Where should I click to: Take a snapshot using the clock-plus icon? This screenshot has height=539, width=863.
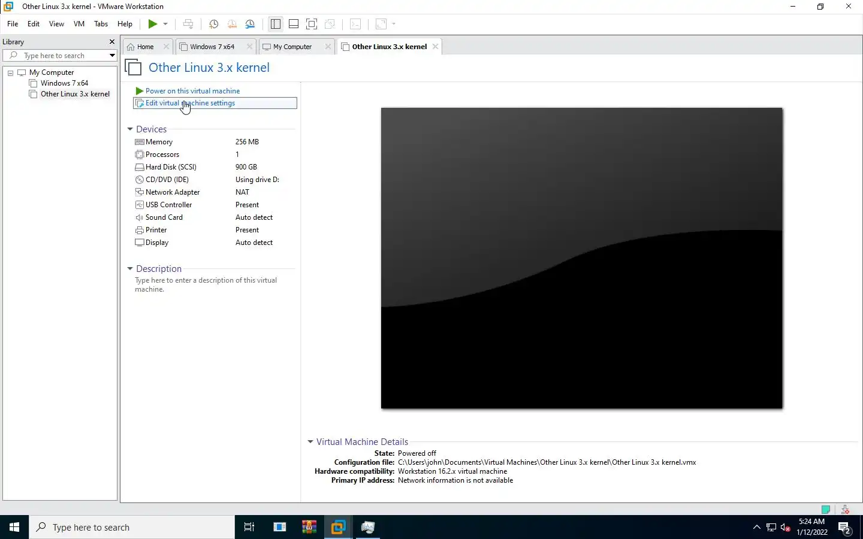coord(213,24)
